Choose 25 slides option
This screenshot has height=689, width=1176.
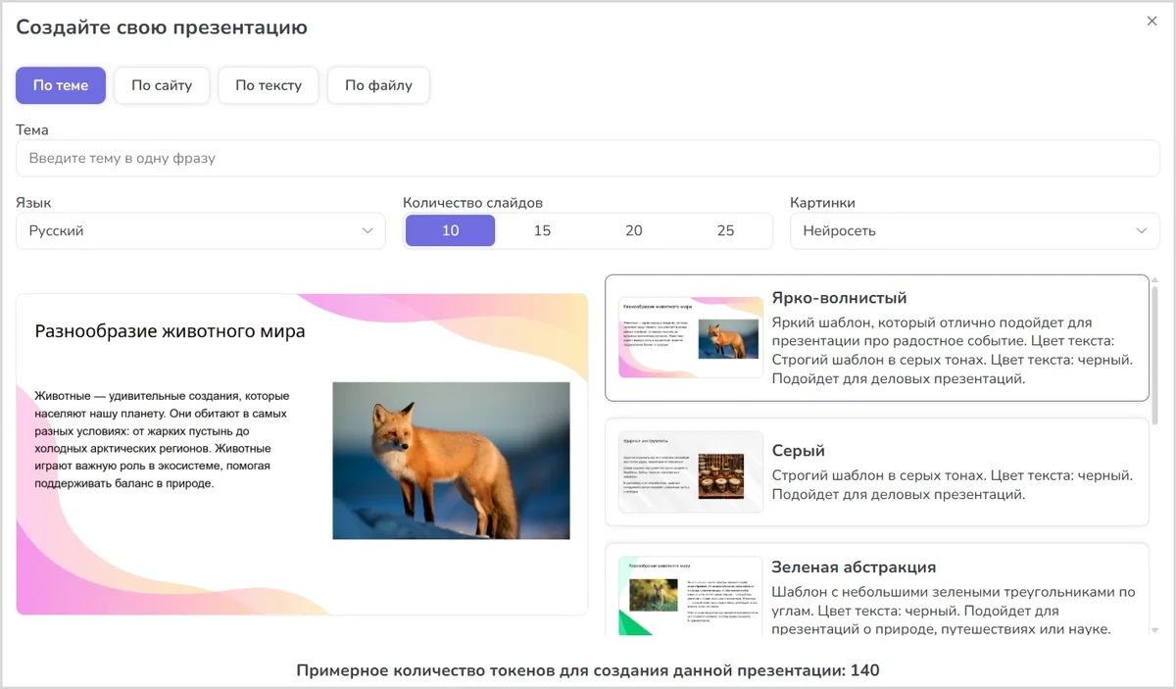click(725, 230)
